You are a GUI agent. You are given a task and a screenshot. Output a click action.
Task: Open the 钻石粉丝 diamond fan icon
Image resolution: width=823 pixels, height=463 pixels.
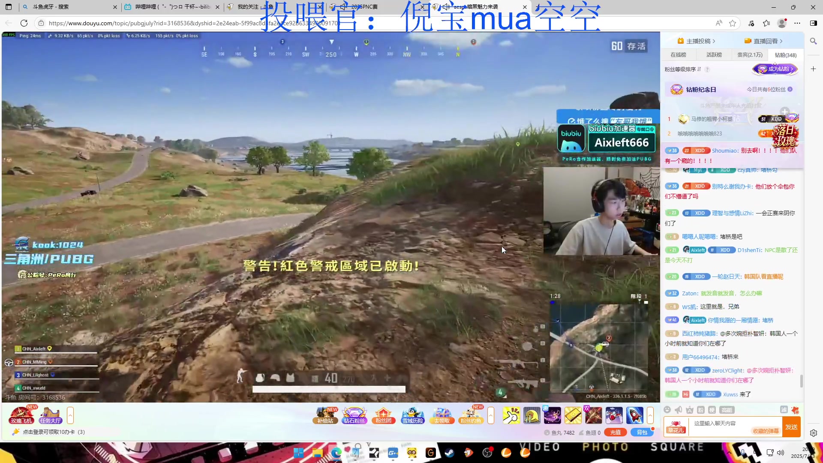coord(354,415)
